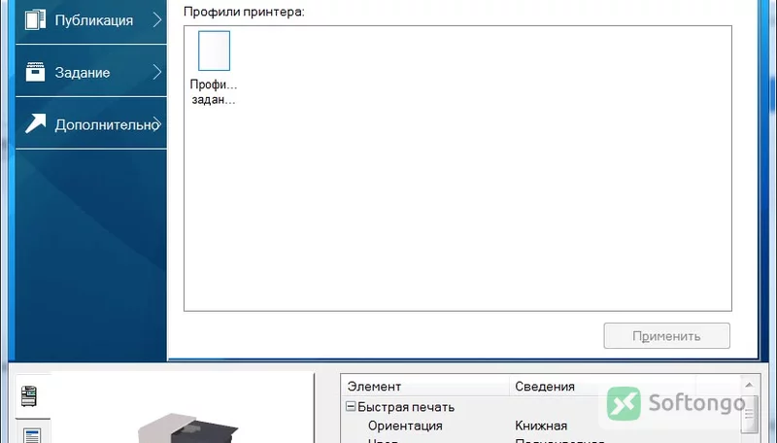Select the Ориентация row
The height and width of the screenshot is (443, 777).
click(x=542, y=426)
